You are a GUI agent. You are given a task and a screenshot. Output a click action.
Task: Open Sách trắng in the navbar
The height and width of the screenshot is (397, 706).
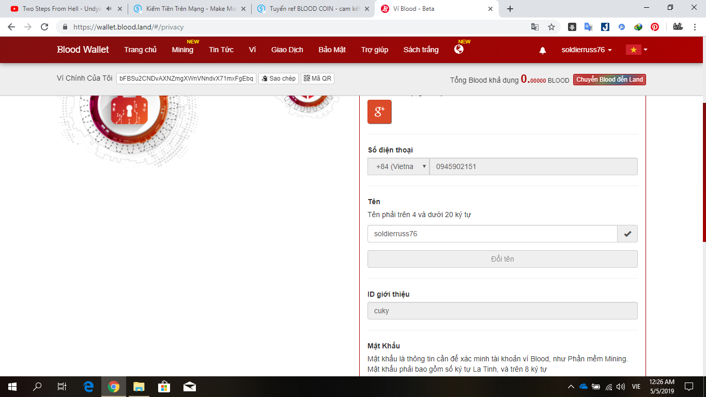(421, 50)
